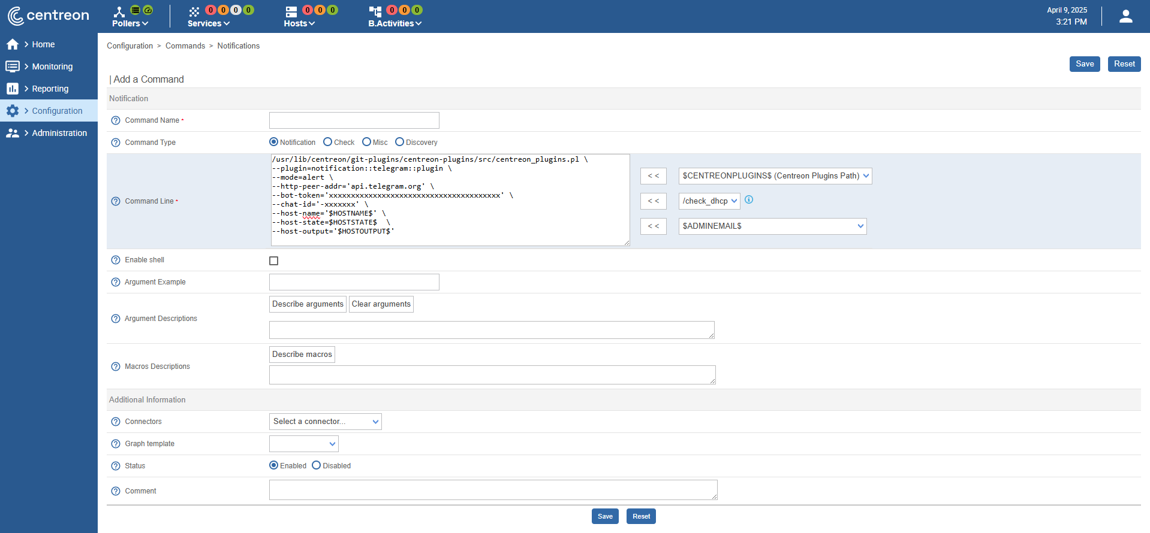The height and width of the screenshot is (533, 1150).
Task: Expand the $ADMINEMAIL$ macro dropdown
Action: [x=772, y=226]
